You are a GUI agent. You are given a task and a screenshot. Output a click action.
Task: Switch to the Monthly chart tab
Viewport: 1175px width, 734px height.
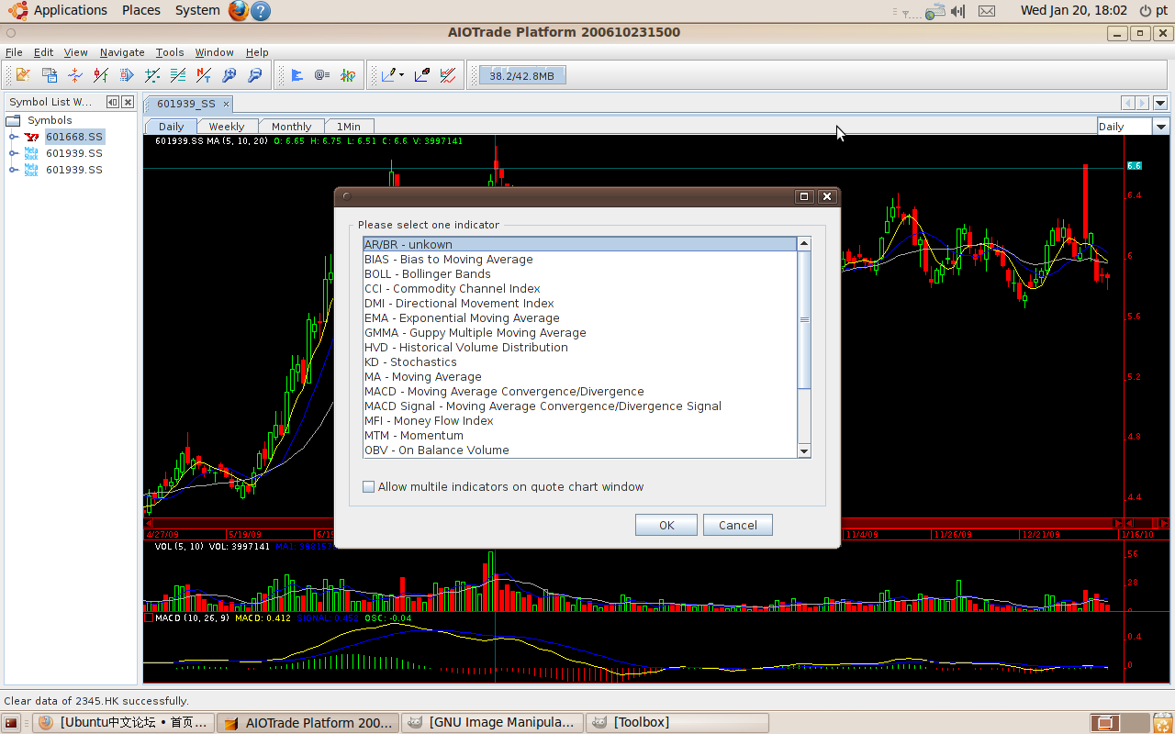291,127
